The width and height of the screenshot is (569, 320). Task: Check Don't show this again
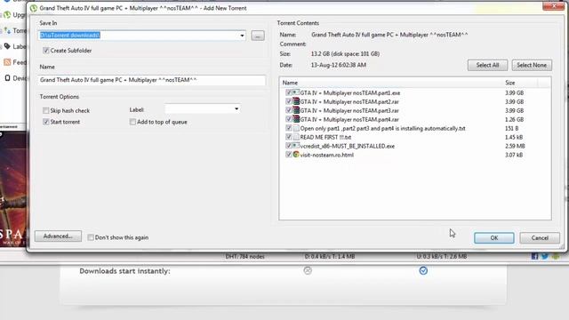(91, 237)
